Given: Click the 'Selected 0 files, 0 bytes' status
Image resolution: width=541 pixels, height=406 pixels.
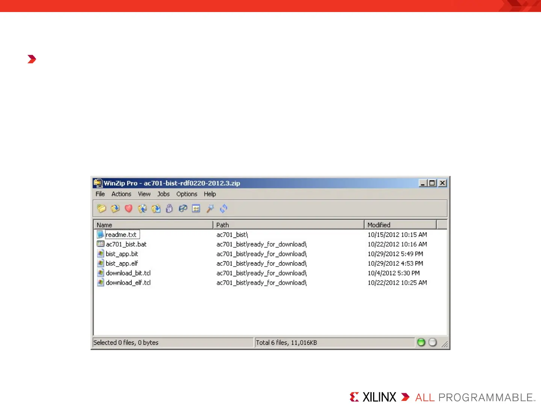Looking at the screenshot, I should coord(126,342).
